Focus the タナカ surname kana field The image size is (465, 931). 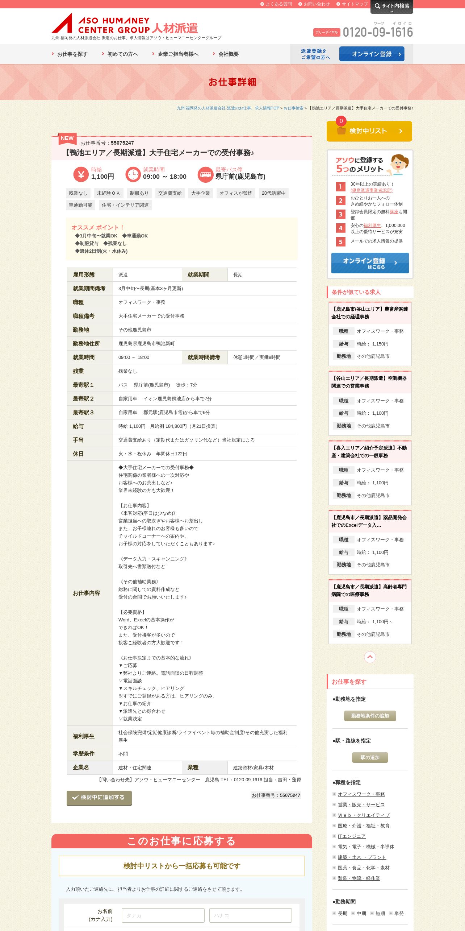coord(163,915)
